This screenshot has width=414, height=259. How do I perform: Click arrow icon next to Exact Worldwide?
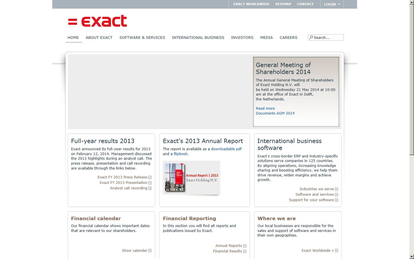(336, 251)
